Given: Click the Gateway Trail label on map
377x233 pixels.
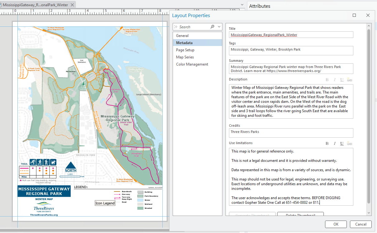Looking at the screenshot, I should (x=115, y=90).
